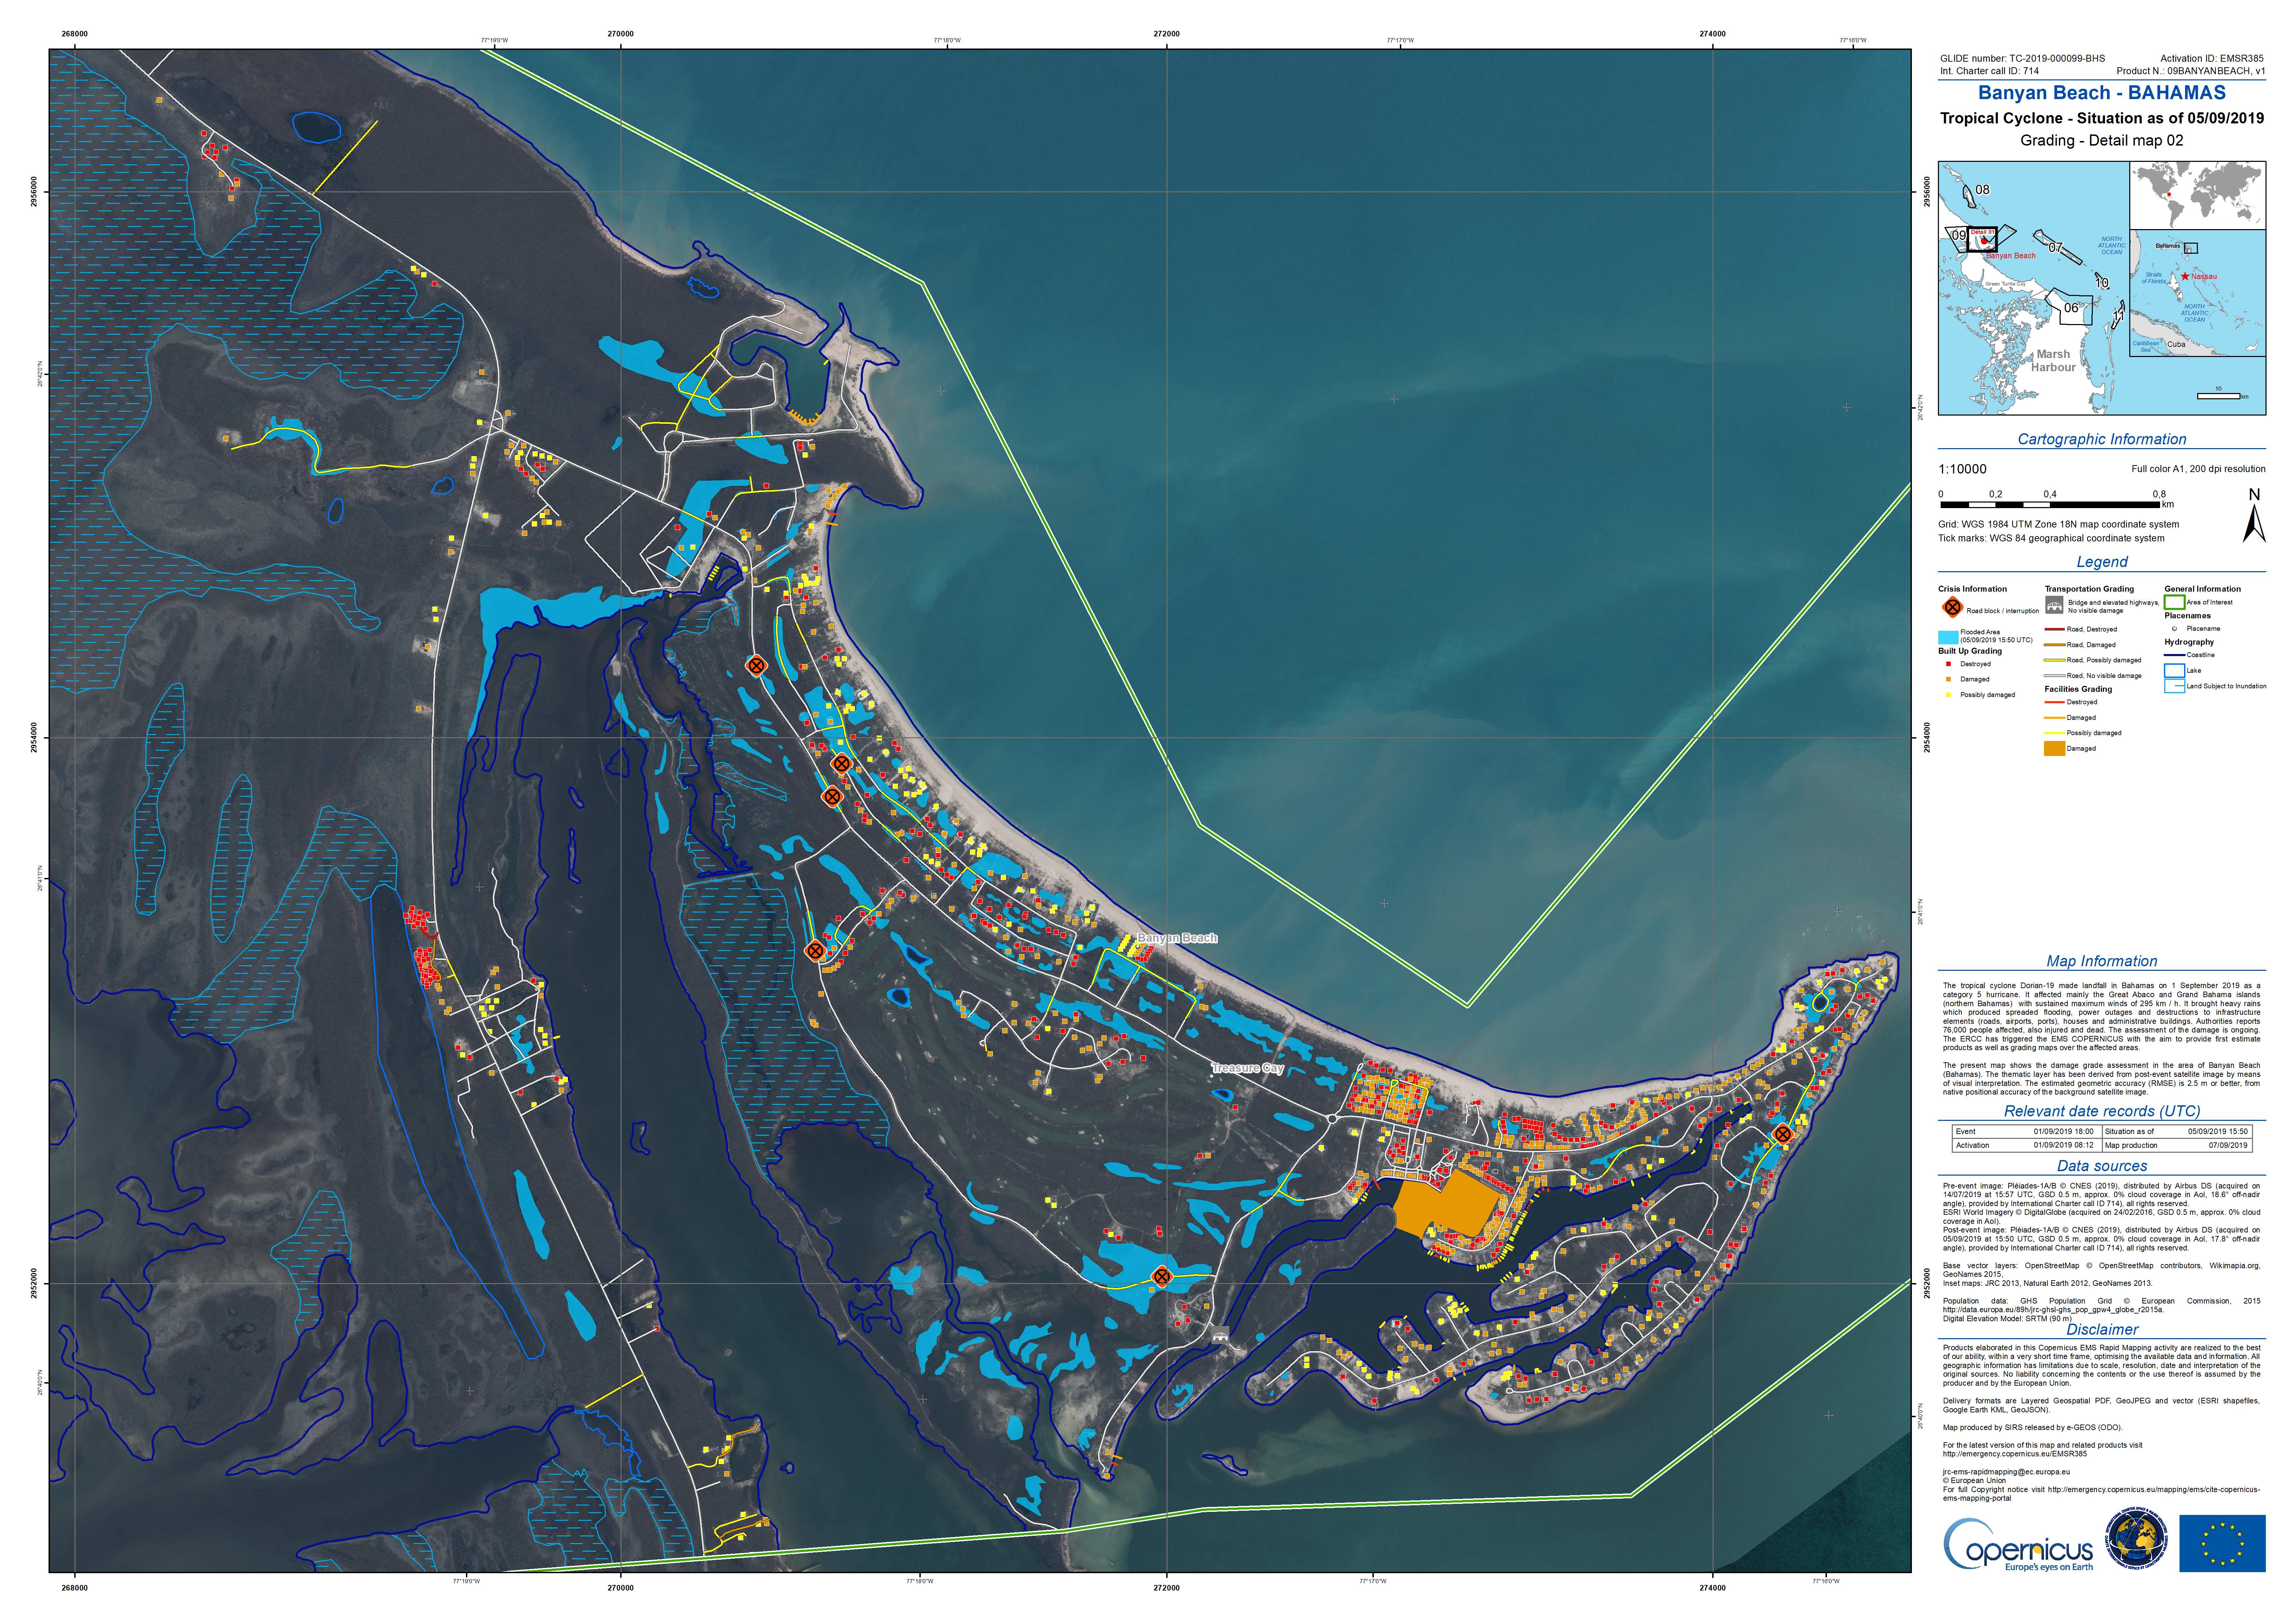Click the 'Relevant date records (UTC)' heading
Image resolution: width=2296 pixels, height=1621 pixels.
pos(2101,1111)
